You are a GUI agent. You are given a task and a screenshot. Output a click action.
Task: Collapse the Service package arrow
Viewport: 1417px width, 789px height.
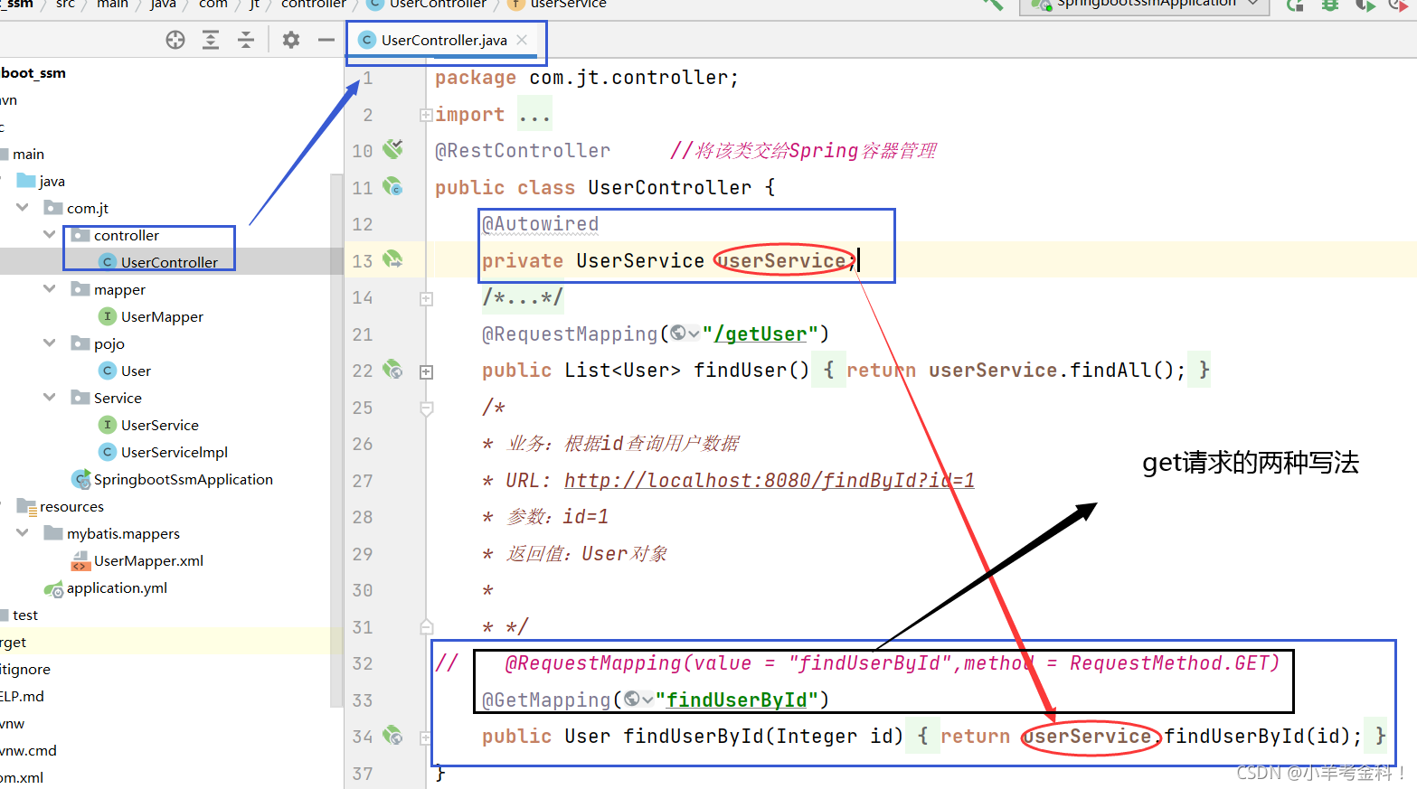[x=50, y=398]
